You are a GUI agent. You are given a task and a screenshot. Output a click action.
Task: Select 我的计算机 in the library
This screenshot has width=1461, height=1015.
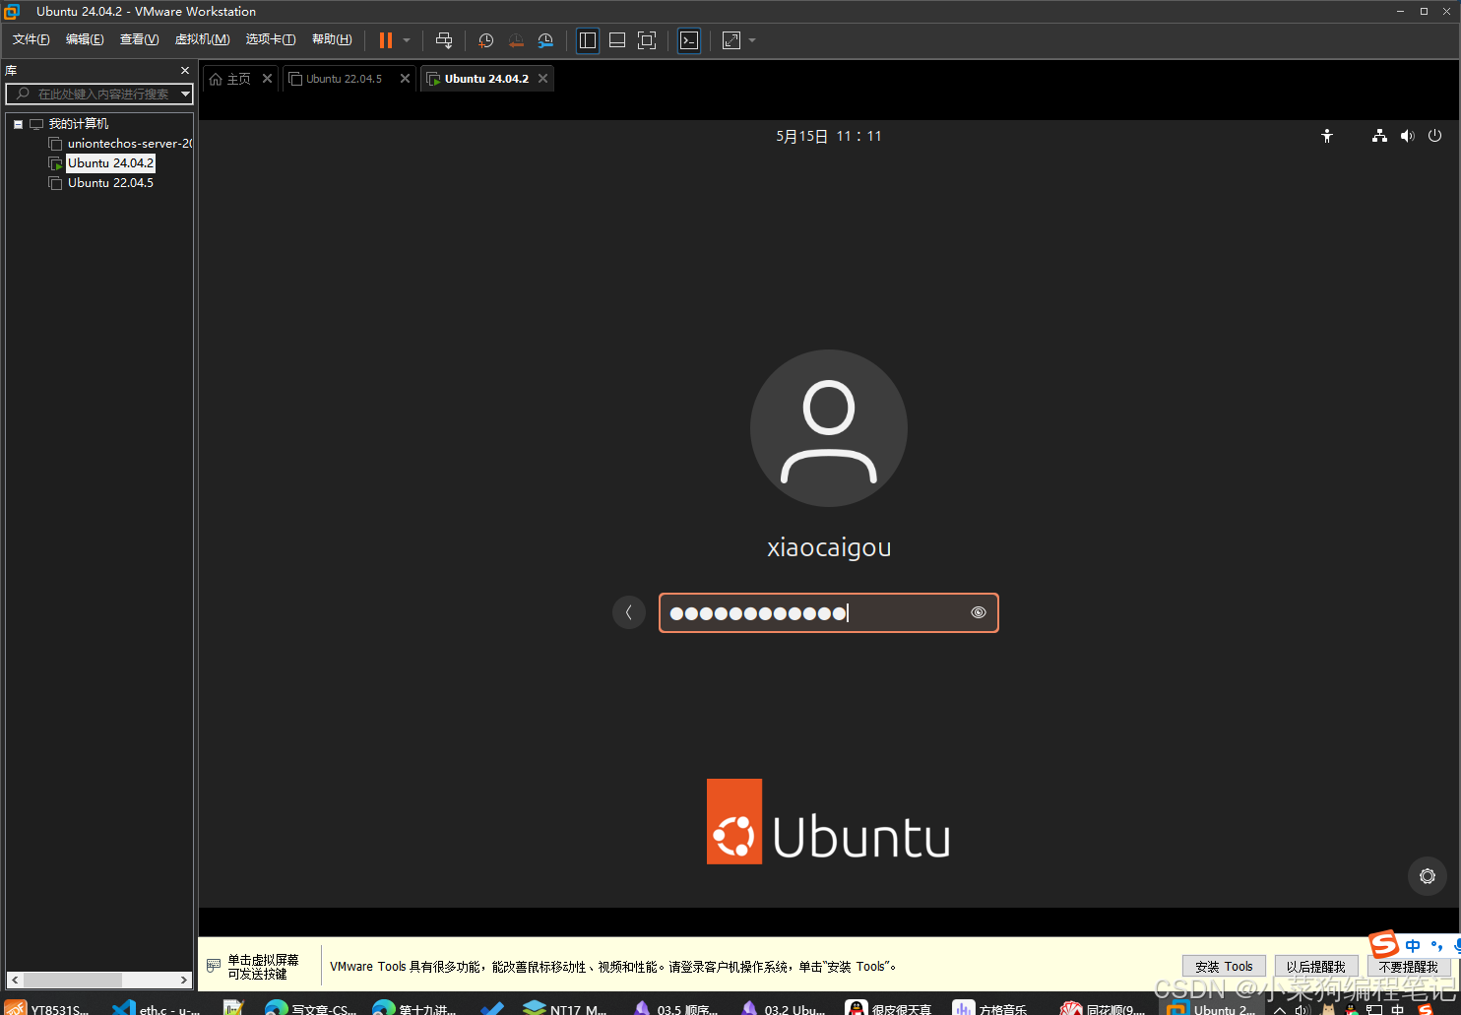point(78,124)
